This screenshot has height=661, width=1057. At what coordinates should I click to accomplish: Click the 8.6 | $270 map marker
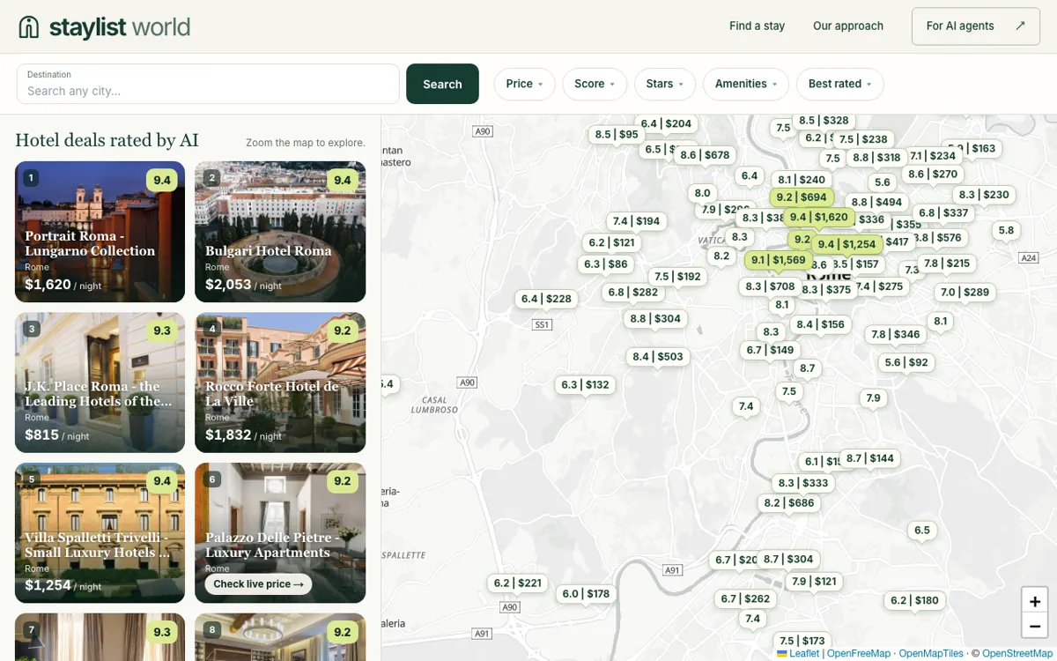(x=933, y=174)
